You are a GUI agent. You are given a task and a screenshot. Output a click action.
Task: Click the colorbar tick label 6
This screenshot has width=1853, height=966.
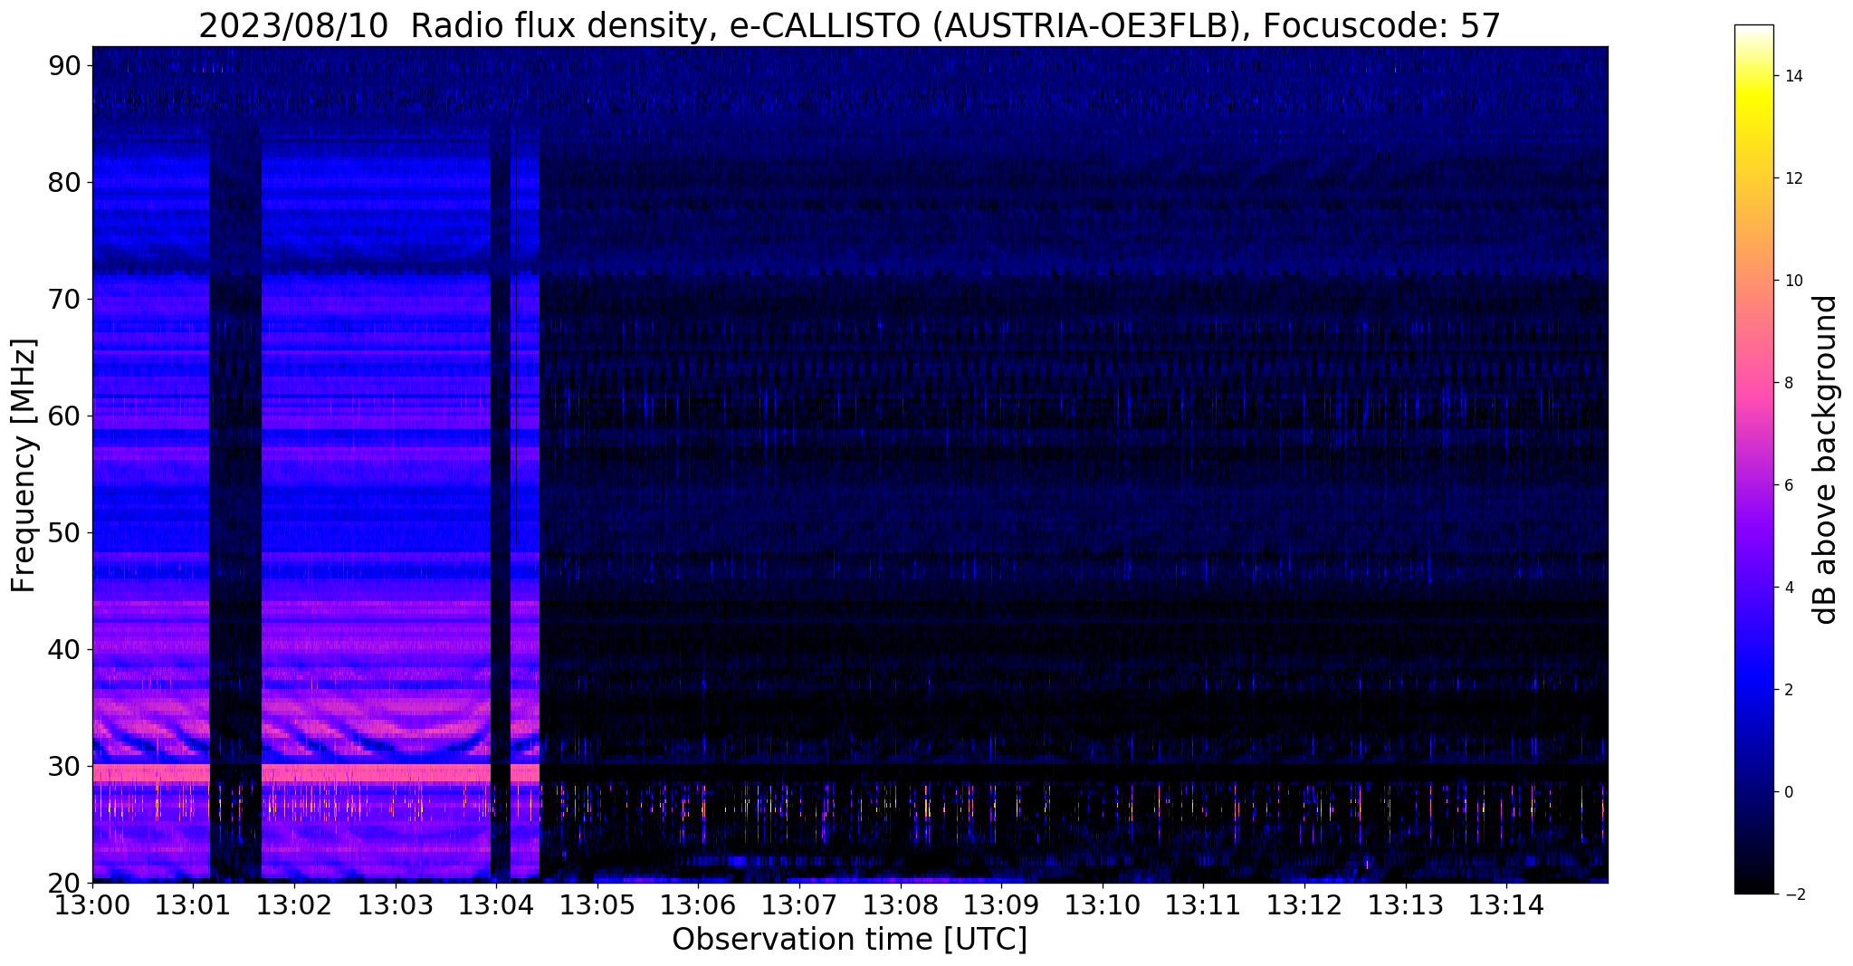tap(1787, 485)
